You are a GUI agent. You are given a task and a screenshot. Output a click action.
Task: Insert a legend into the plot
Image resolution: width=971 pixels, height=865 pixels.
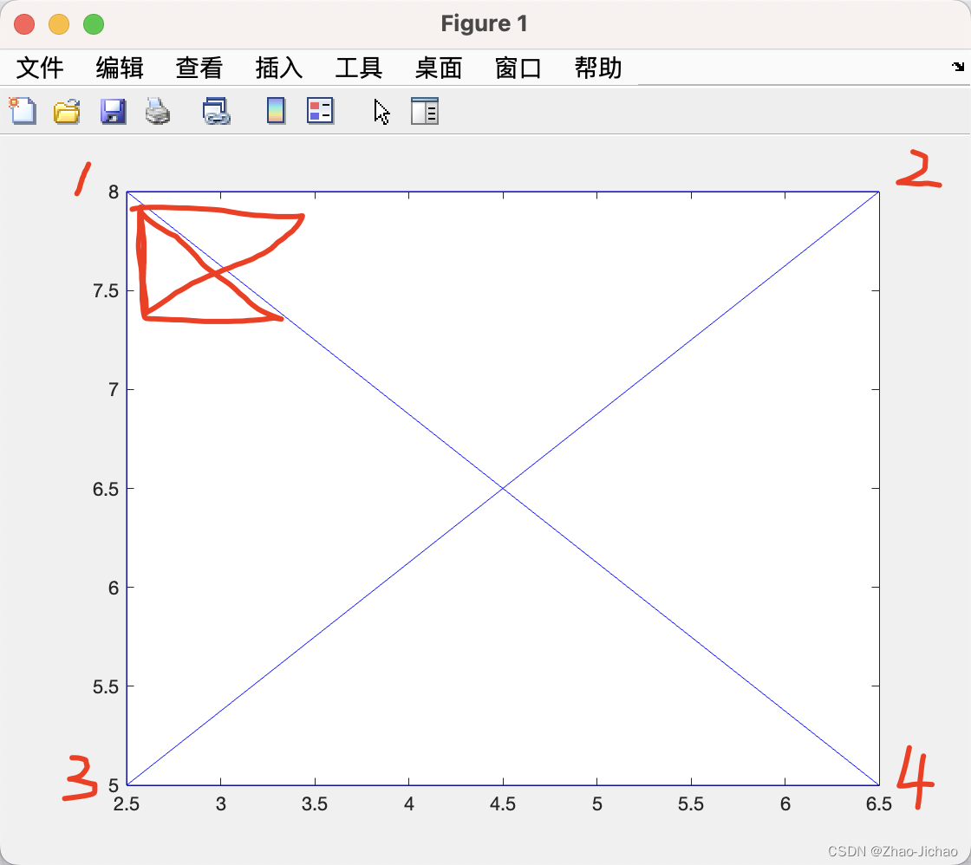pos(320,111)
